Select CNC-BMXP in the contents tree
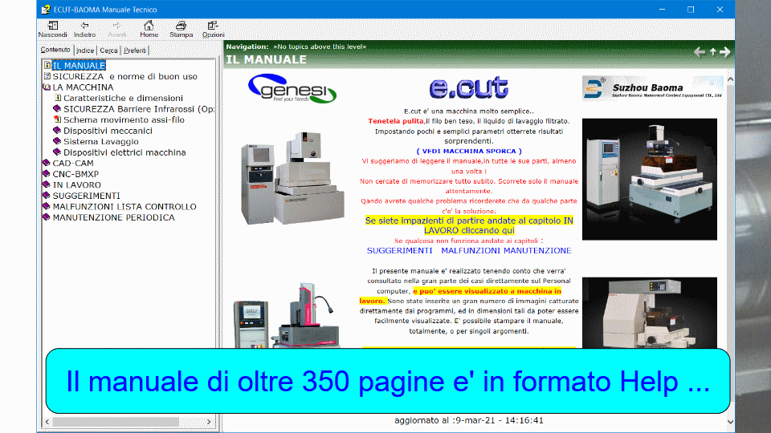This screenshot has height=433, width=771. click(75, 174)
